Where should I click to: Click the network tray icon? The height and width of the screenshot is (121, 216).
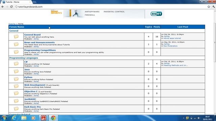195,118
